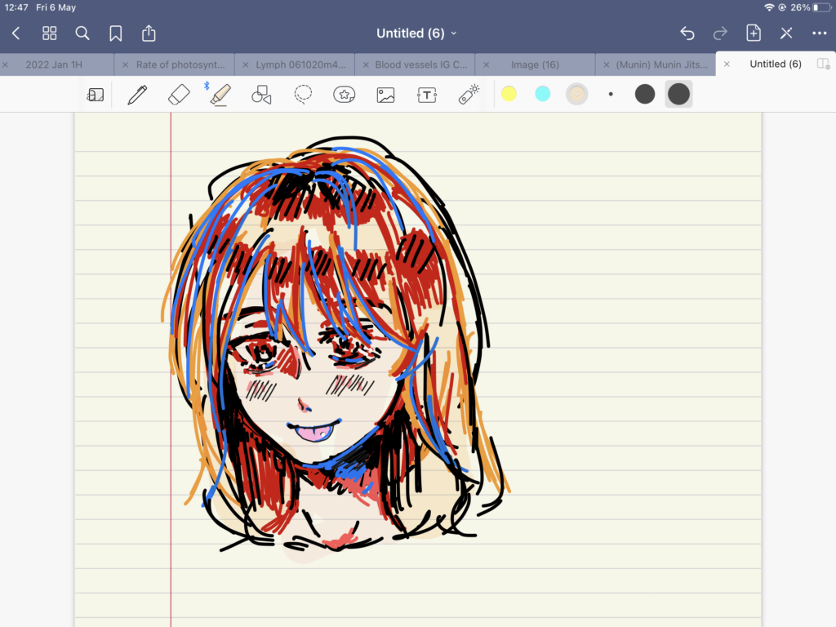Go back to the documents library
Viewport: 836px width, 627px height.
point(16,33)
